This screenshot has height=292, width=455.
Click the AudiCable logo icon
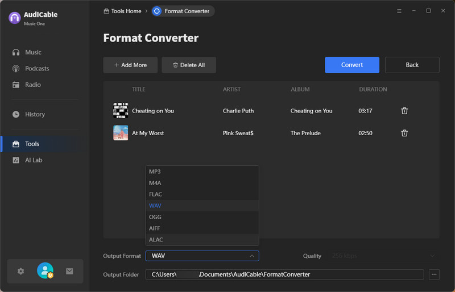click(15, 18)
